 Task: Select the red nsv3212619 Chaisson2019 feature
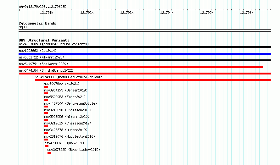[x=46, y=126]
